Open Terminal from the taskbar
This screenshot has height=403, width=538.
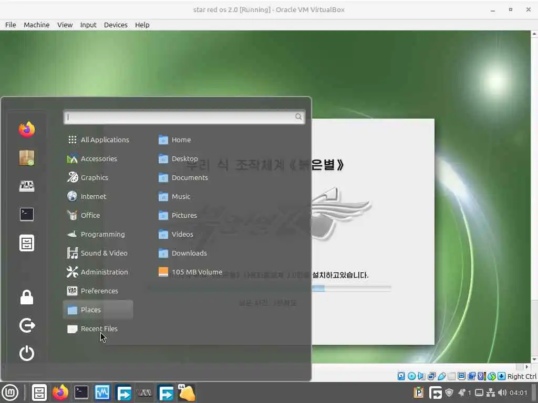click(81, 393)
